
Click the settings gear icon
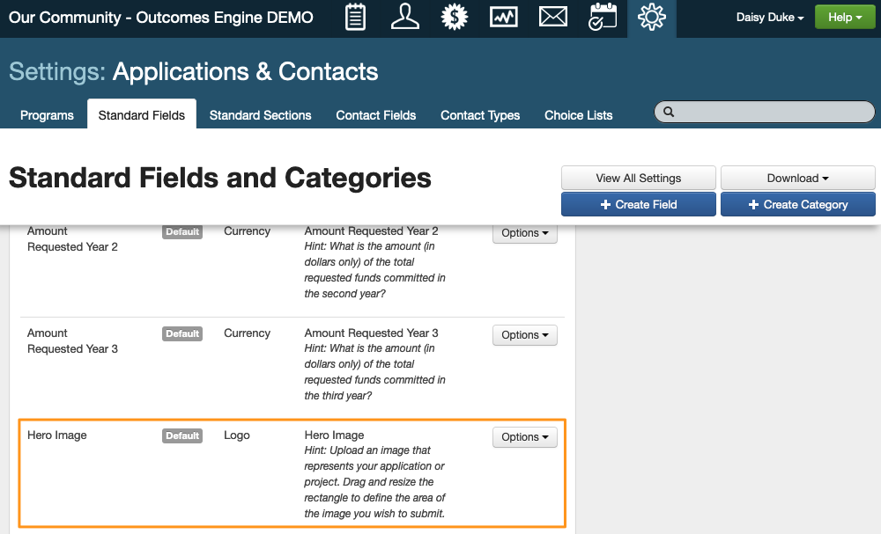coord(652,18)
